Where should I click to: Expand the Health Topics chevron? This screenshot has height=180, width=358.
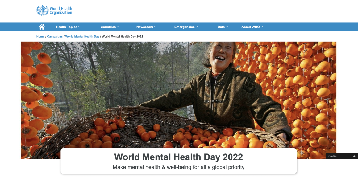coord(79,27)
